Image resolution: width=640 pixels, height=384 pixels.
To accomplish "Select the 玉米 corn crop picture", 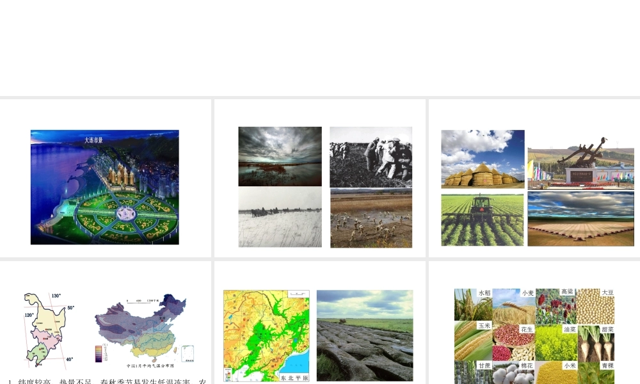I will click(473, 340).
